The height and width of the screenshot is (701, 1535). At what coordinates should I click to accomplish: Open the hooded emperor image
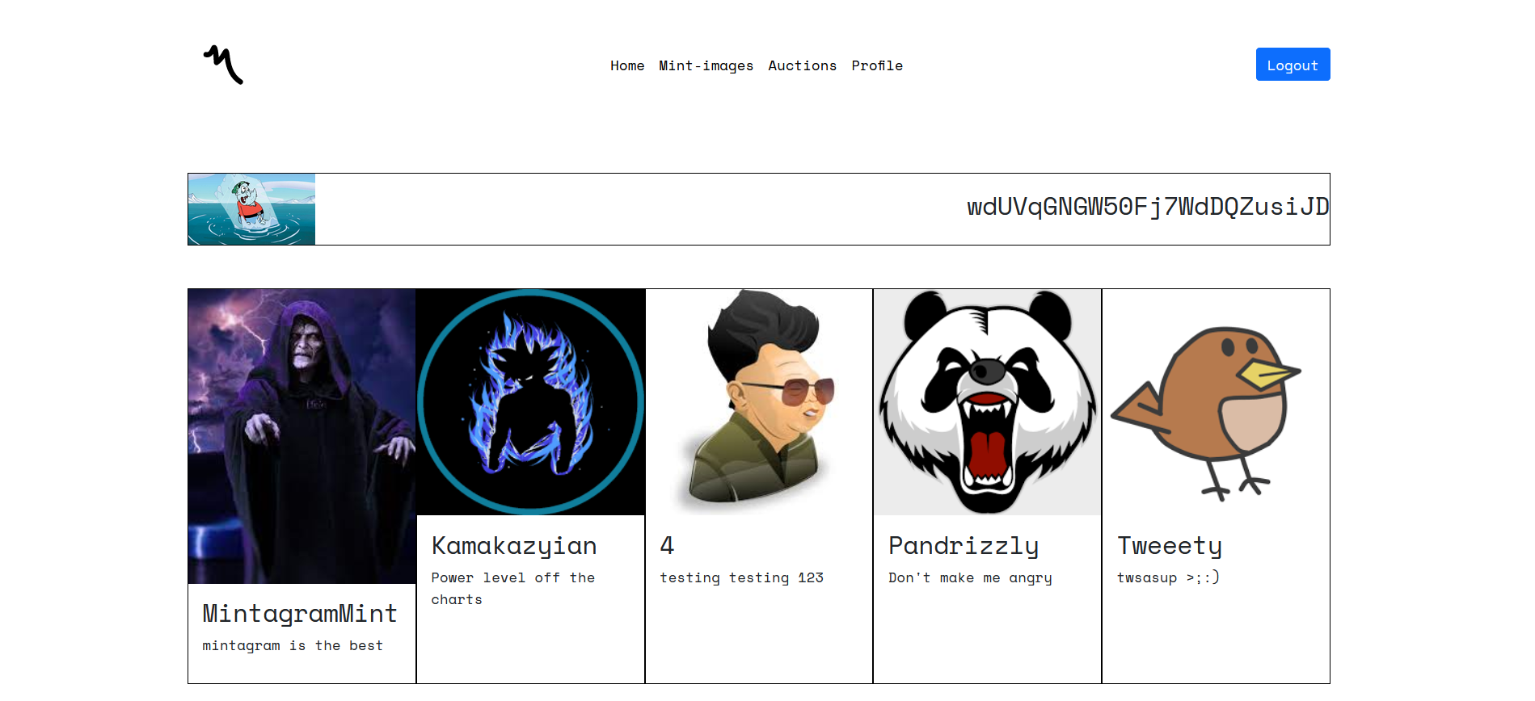point(302,436)
